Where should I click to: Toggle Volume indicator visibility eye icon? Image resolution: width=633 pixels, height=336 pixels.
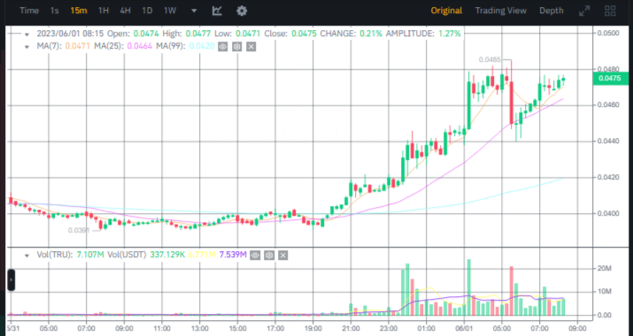point(255,256)
